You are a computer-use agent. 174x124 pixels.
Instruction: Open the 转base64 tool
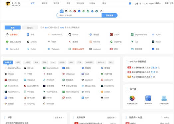coord(148,100)
